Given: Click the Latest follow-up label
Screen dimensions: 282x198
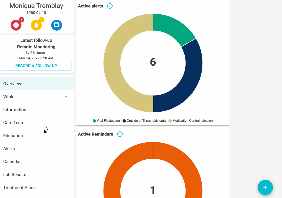Looking at the screenshot, I should pyautogui.click(x=36, y=40).
